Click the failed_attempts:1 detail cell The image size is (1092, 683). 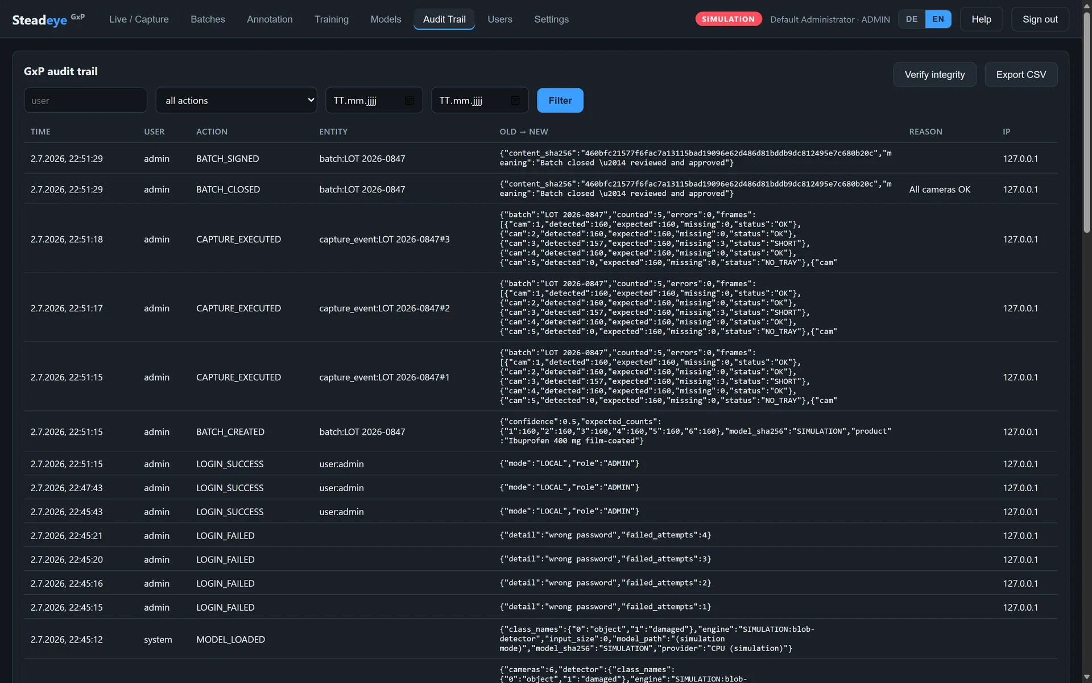[x=605, y=607]
